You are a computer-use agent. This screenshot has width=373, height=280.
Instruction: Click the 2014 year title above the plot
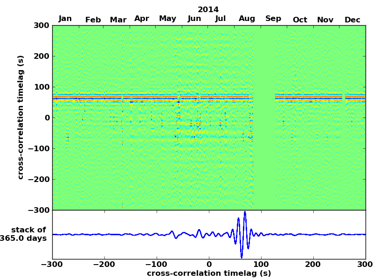(208, 9)
